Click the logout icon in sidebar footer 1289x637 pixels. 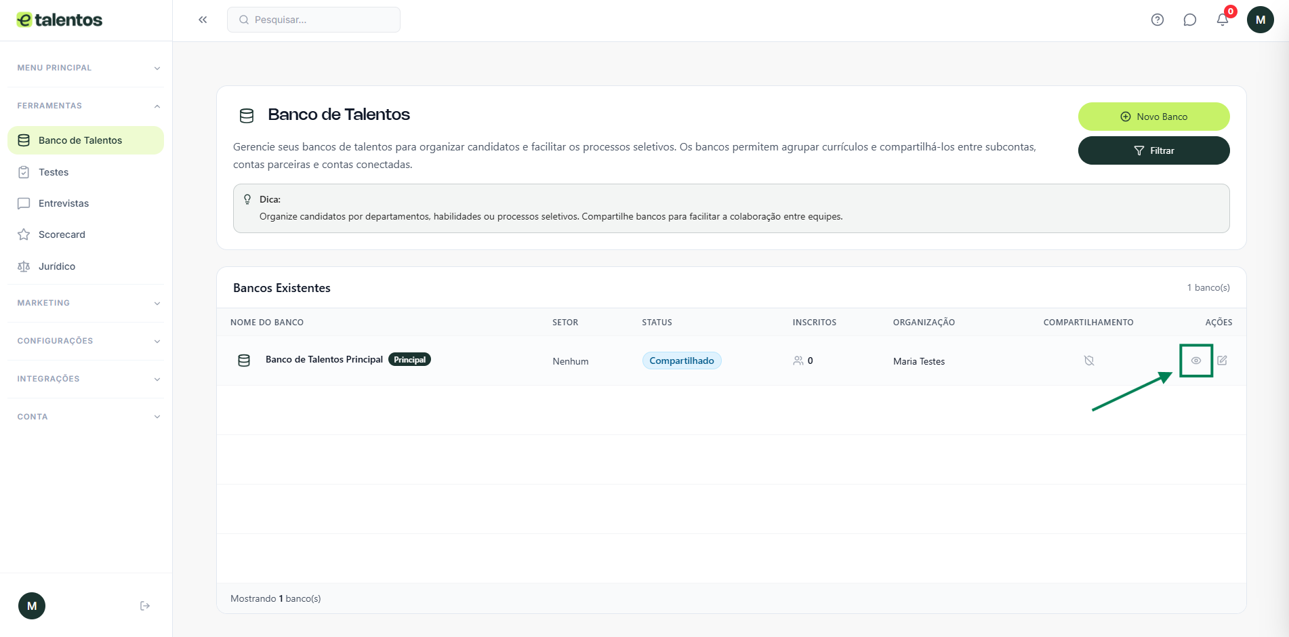point(145,606)
